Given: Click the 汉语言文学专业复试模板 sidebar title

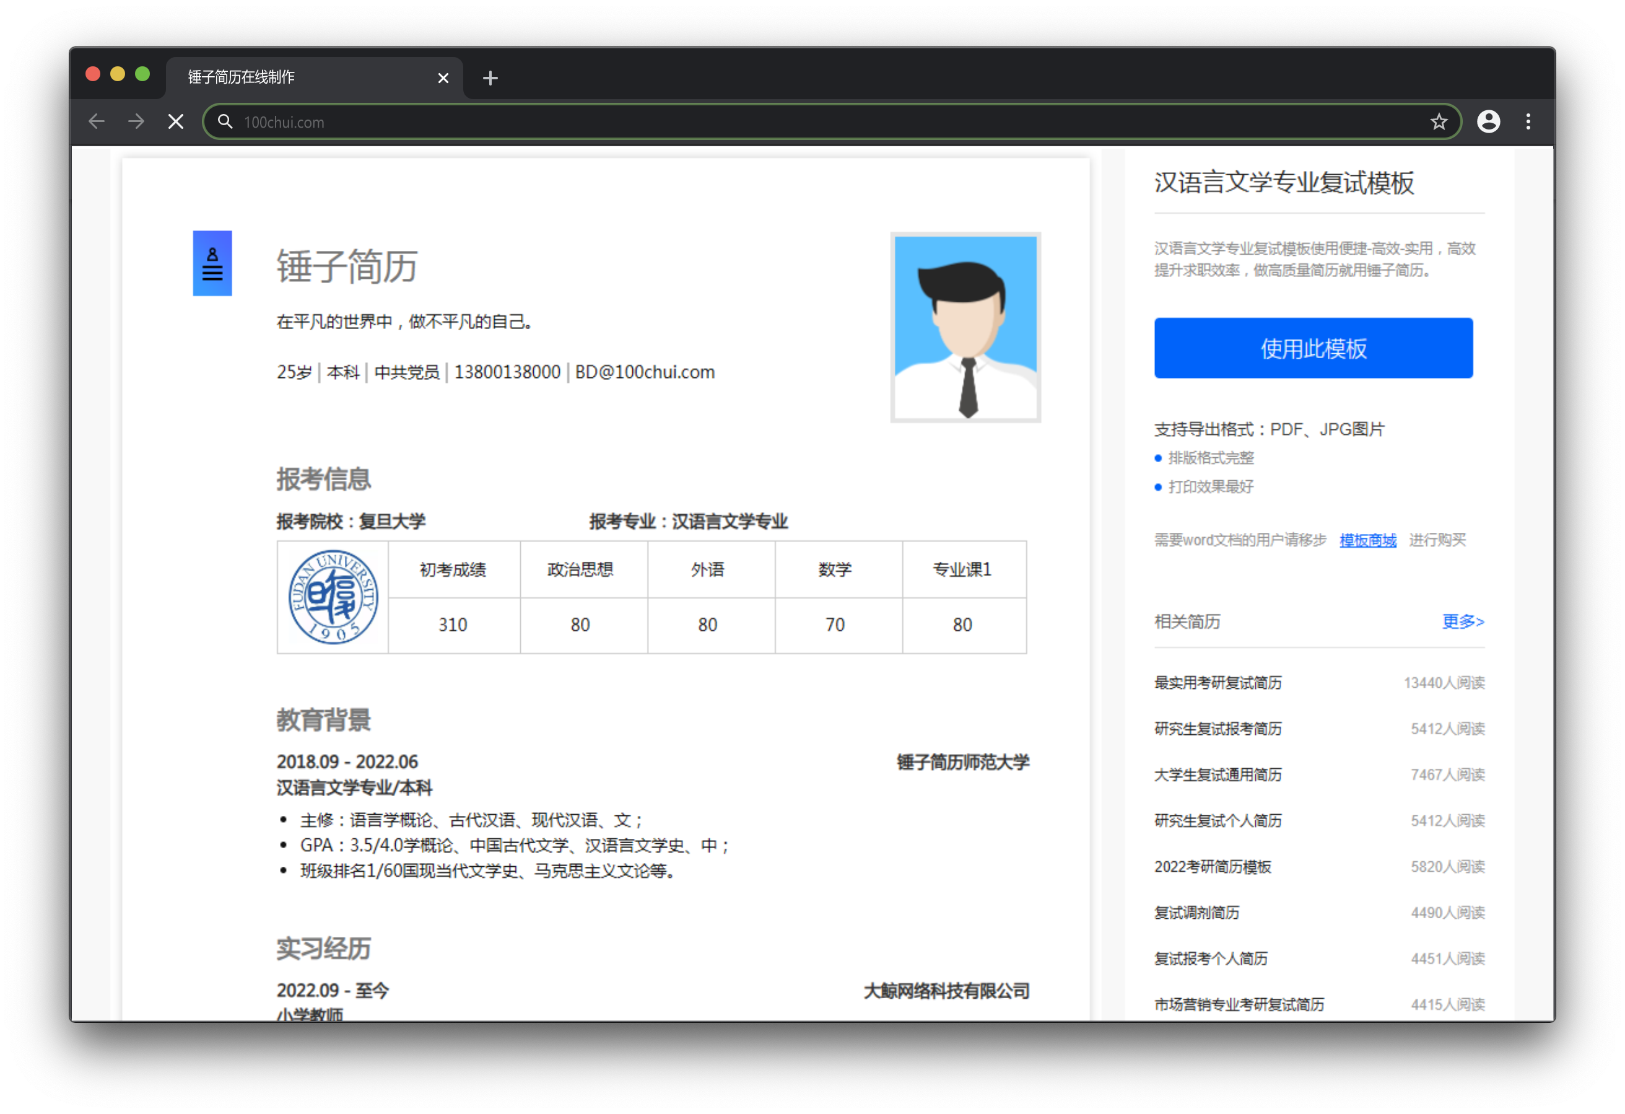Looking at the screenshot, I should point(1284,183).
